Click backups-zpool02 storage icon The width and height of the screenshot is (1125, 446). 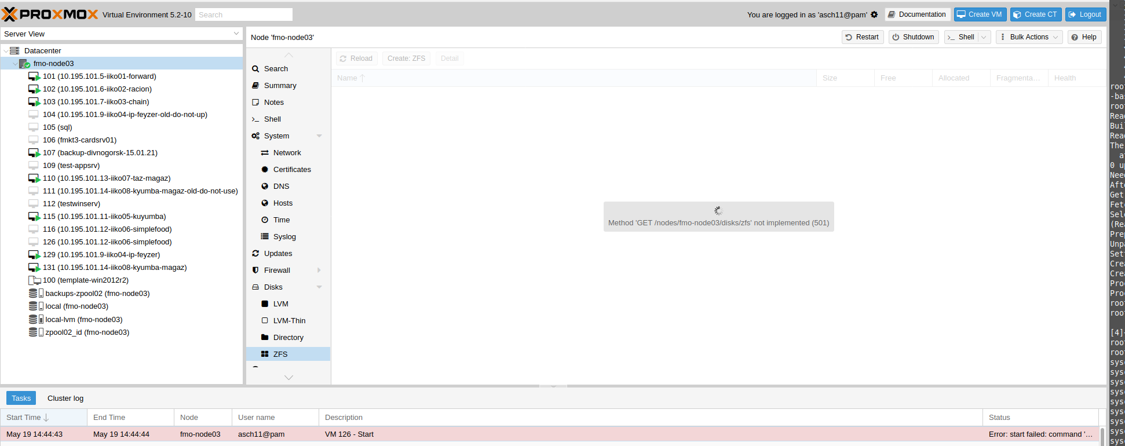click(x=36, y=294)
